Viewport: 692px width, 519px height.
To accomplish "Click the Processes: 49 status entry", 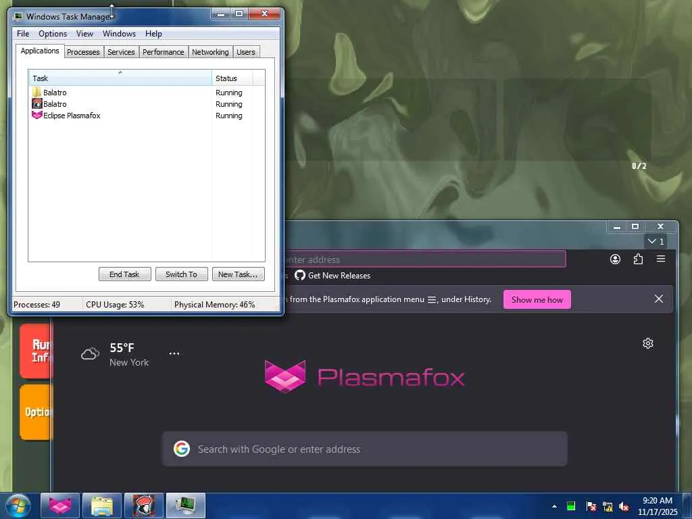I will pyautogui.click(x=36, y=305).
